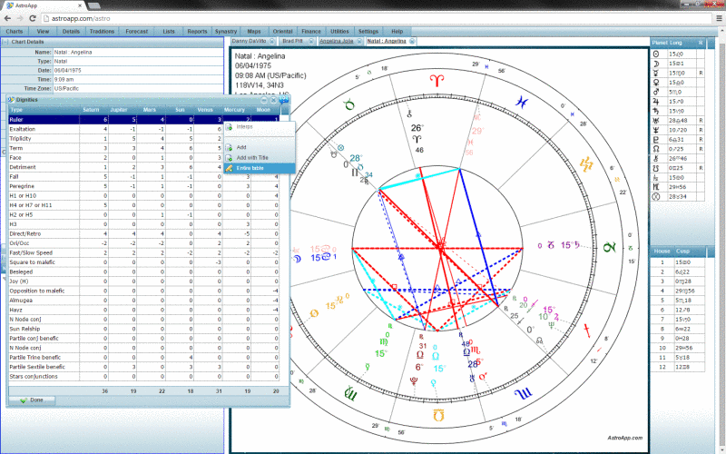Click minimize icon on Dignities window
The height and width of the screenshot is (454, 726).
point(264,98)
